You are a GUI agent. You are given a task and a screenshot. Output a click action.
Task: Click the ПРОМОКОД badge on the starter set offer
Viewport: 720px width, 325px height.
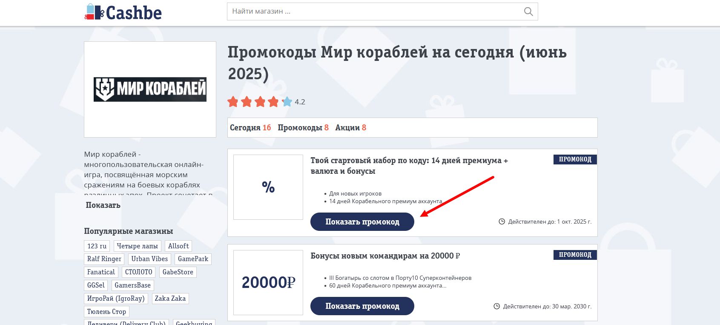pyautogui.click(x=575, y=159)
